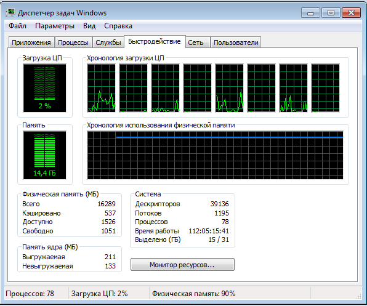
Task: Click the physical memory usage history graph
Action: [x=215, y=155]
